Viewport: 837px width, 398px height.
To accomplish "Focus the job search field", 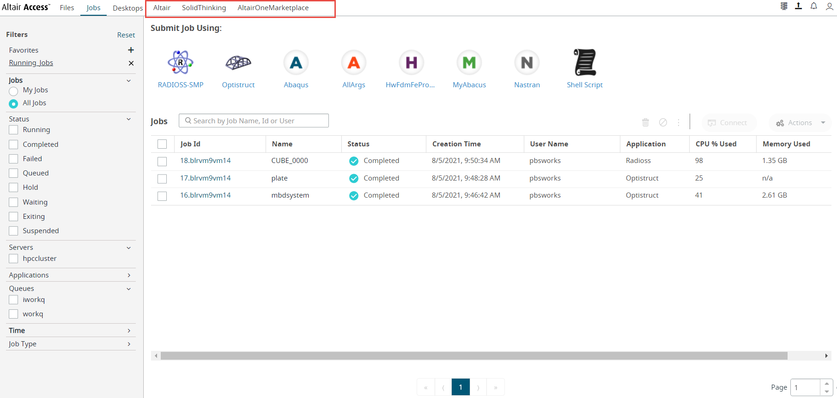I will (x=254, y=121).
